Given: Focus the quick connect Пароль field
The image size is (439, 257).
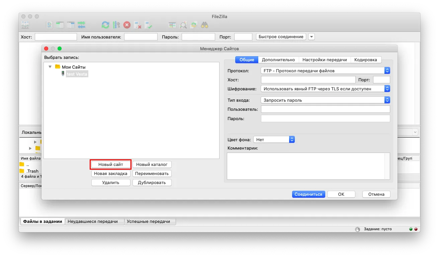Looking at the screenshot, I should (x=198, y=37).
